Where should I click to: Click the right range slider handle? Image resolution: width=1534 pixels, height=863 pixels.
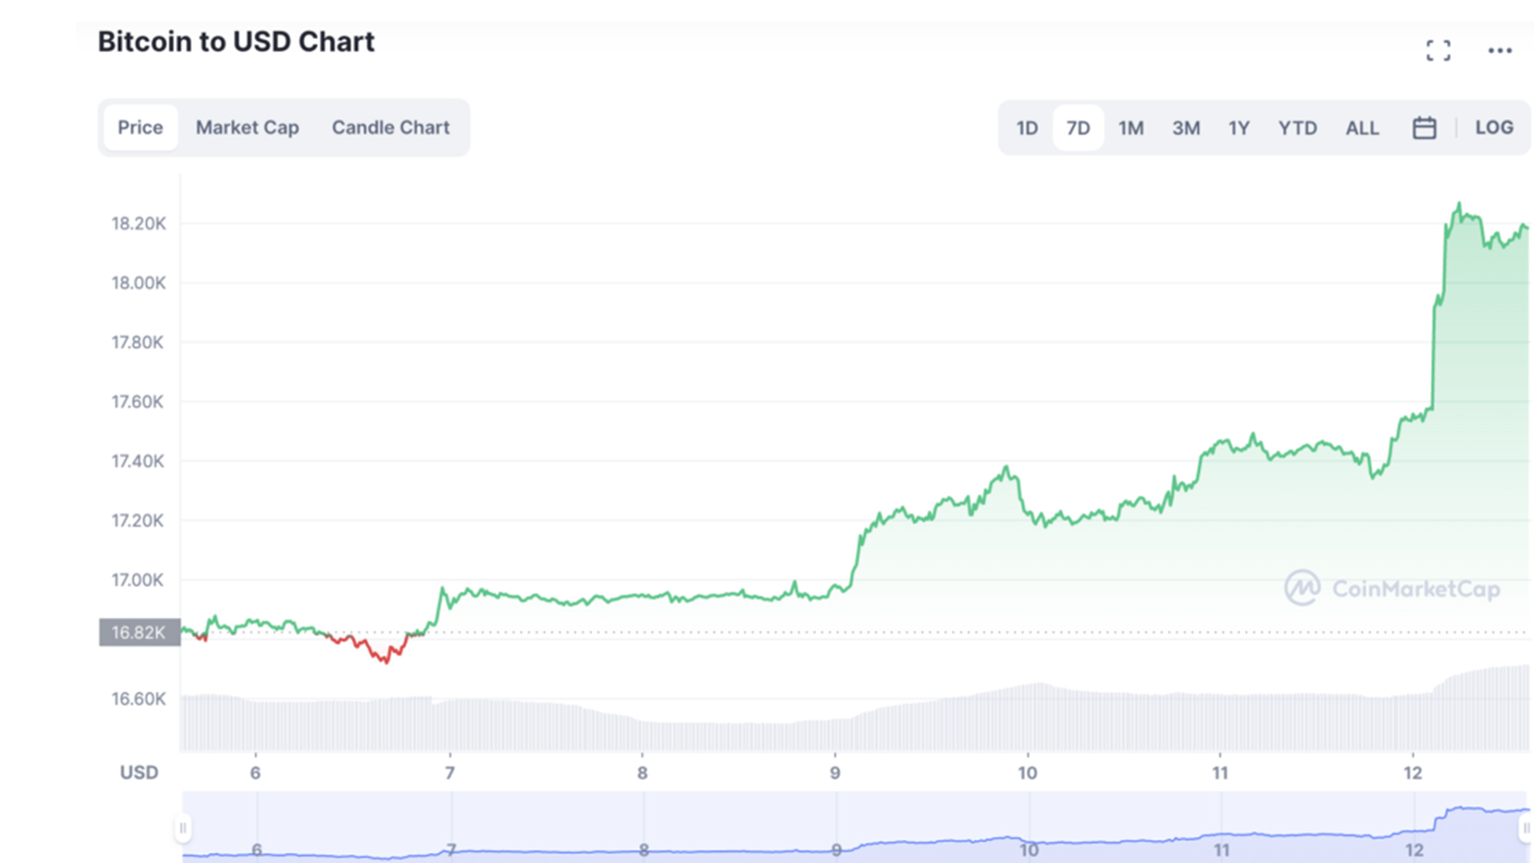[1525, 828]
